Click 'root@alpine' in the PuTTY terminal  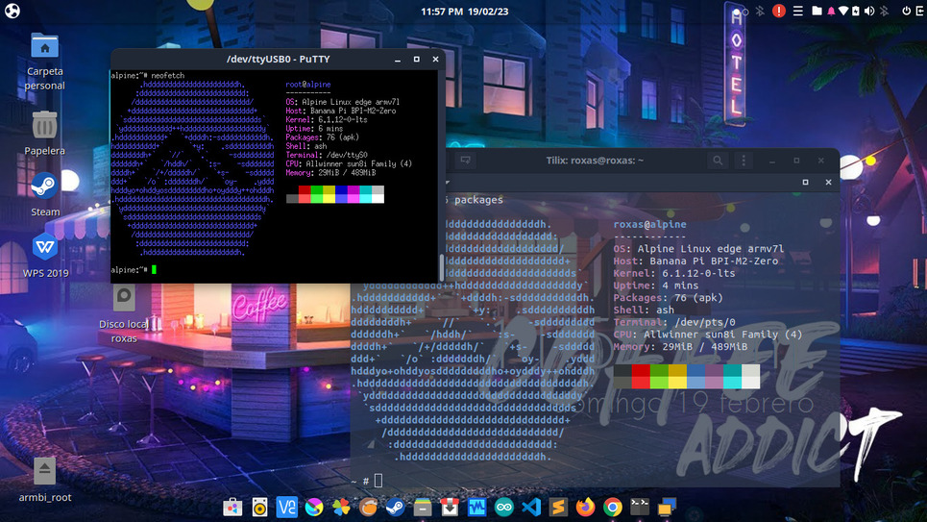tap(308, 85)
